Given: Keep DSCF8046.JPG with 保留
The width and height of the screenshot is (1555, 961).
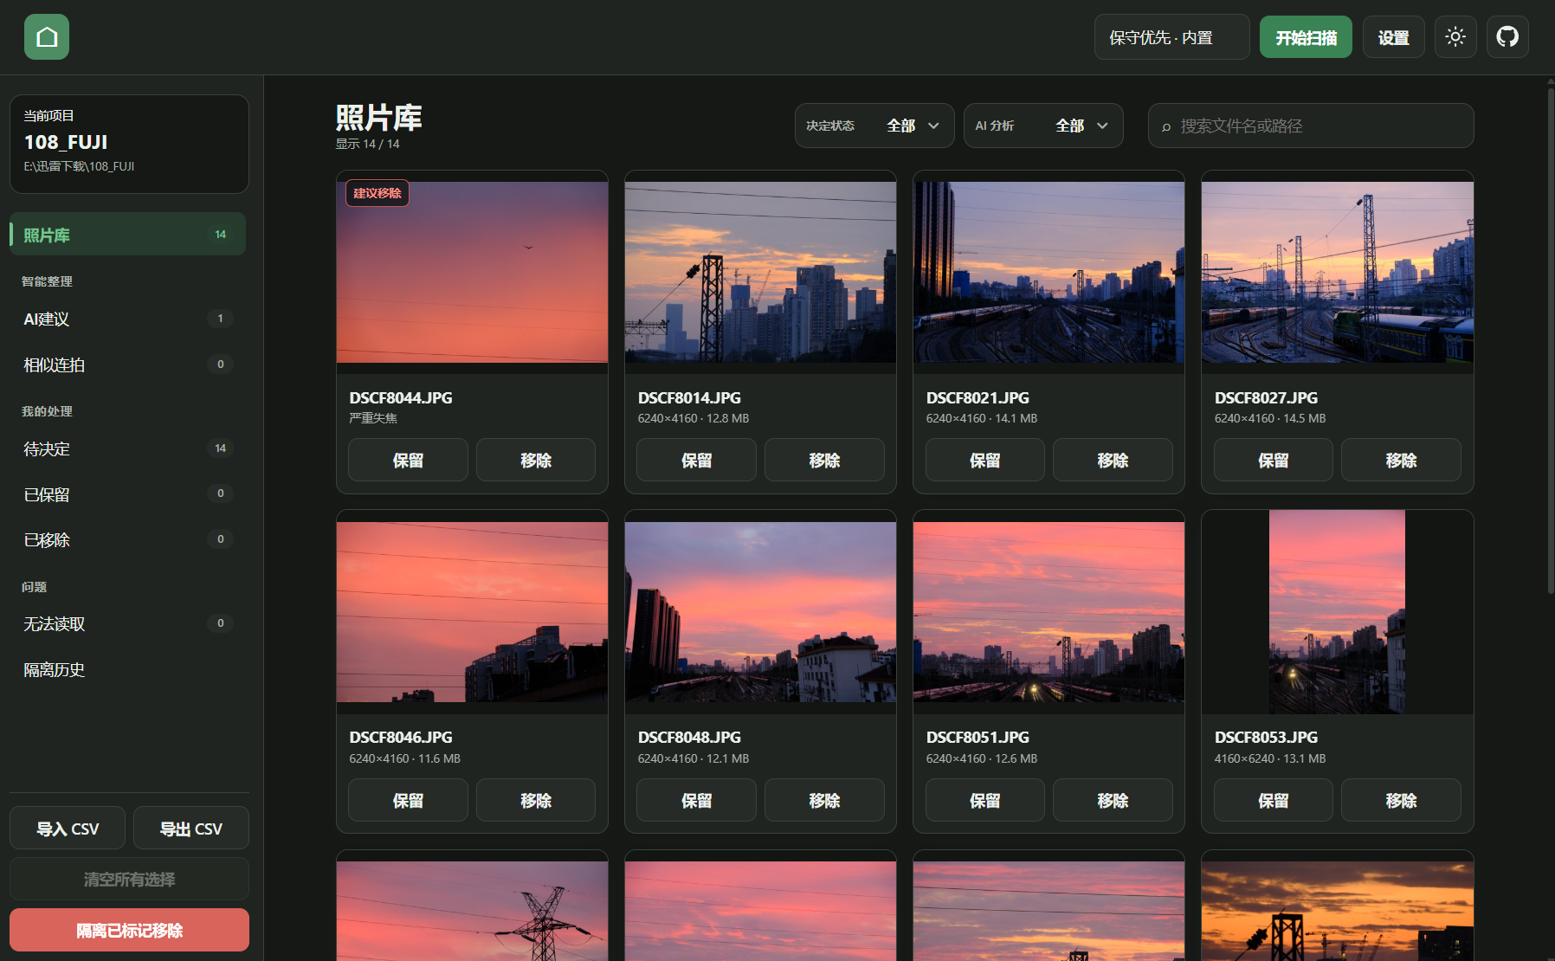Looking at the screenshot, I should 408,800.
